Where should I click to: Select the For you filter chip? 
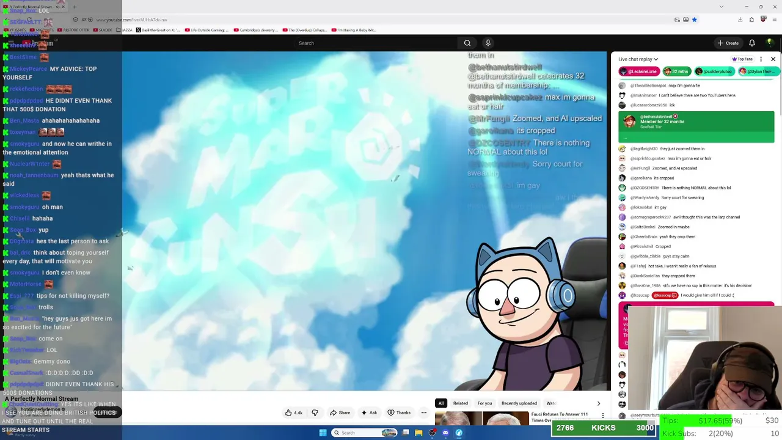point(484,403)
